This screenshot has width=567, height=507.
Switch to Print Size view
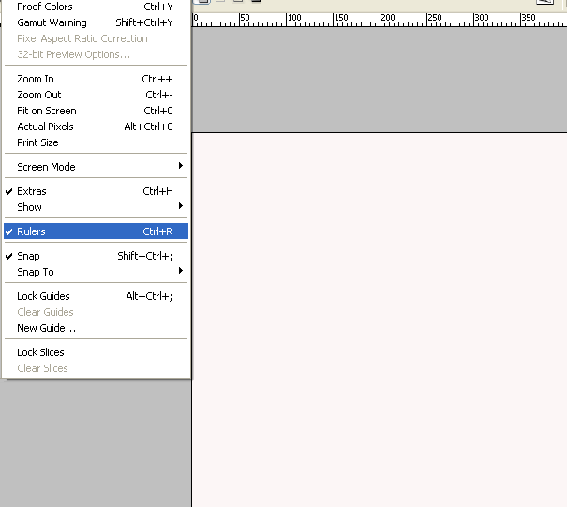(37, 142)
